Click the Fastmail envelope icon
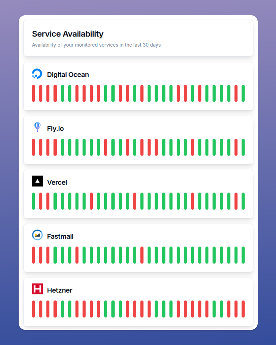The height and width of the screenshot is (345, 276). [x=37, y=235]
